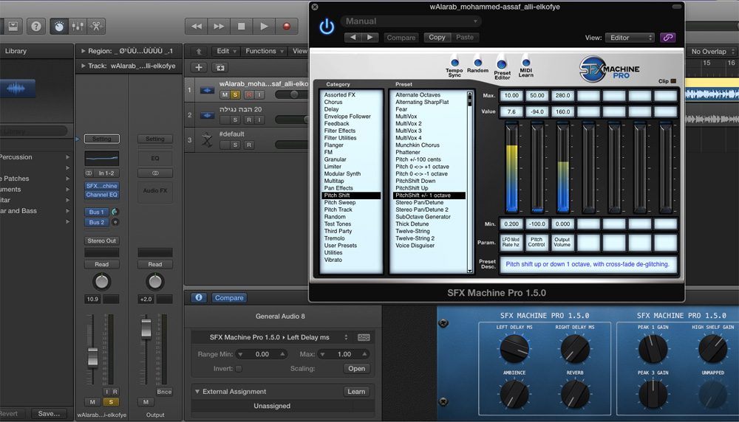
Task: Toggle solo on the wAlarab channel strip
Action: tap(111, 402)
